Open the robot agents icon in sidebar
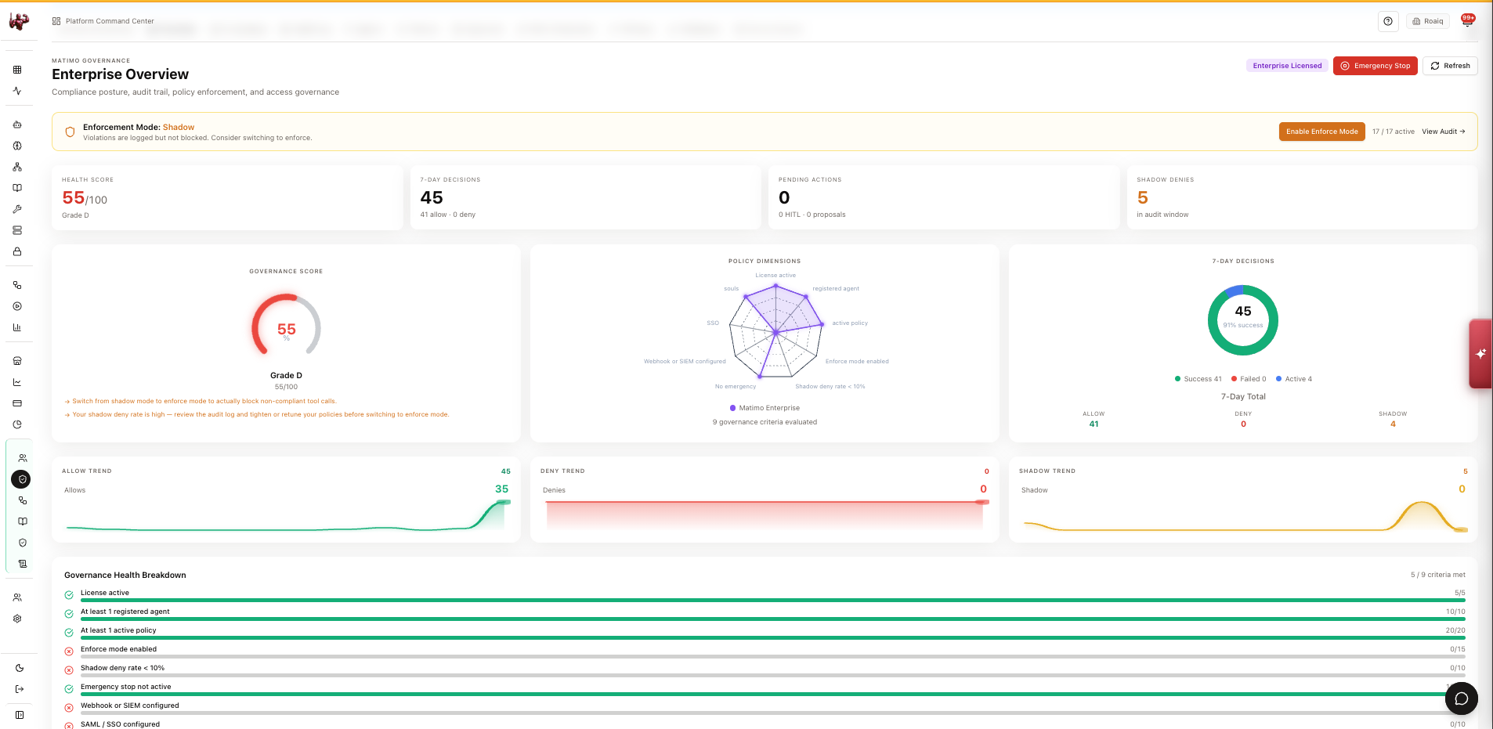Image resolution: width=1493 pixels, height=729 pixels. coord(17,125)
